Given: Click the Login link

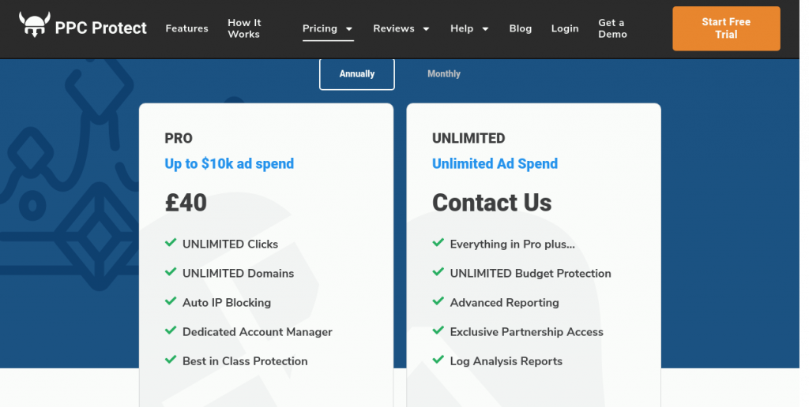Looking at the screenshot, I should [565, 29].
